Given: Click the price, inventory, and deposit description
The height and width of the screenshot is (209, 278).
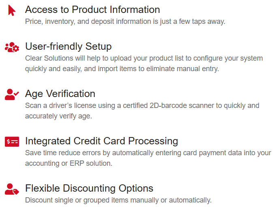Looking at the screenshot, I should (125, 21).
